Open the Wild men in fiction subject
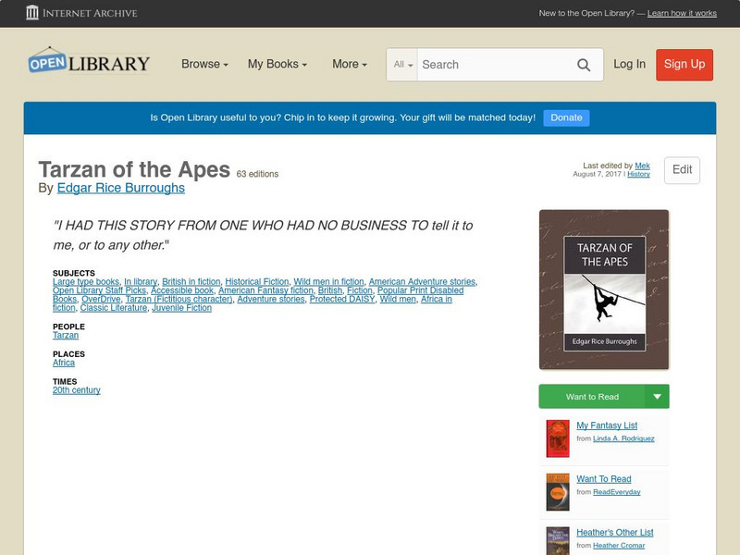The image size is (740, 555). pyautogui.click(x=328, y=282)
